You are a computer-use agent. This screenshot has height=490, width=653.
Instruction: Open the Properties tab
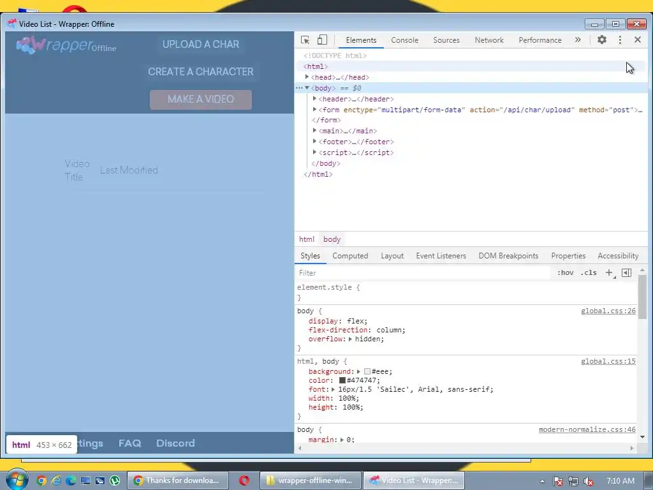point(568,256)
